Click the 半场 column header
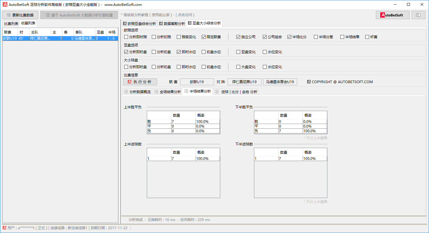This screenshot has width=429, height=233. coord(112,32)
